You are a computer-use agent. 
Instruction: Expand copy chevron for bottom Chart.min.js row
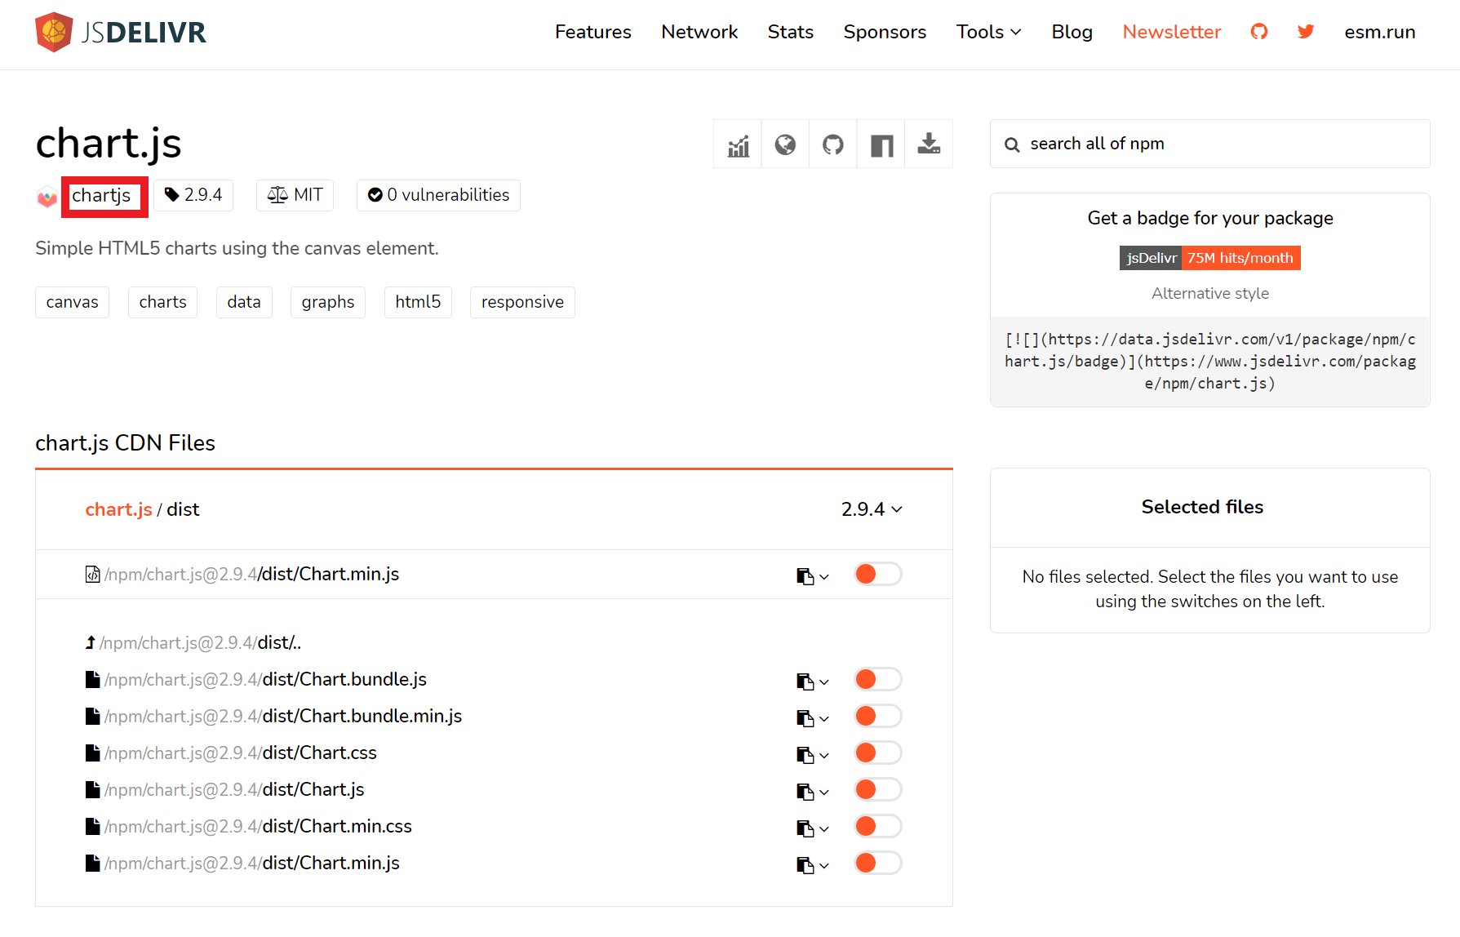824,866
